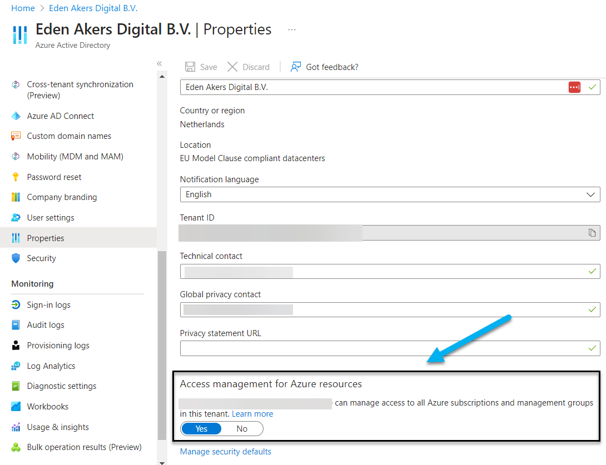Click sidebar scrollbar up arrow
The image size is (606, 465).
(162, 77)
